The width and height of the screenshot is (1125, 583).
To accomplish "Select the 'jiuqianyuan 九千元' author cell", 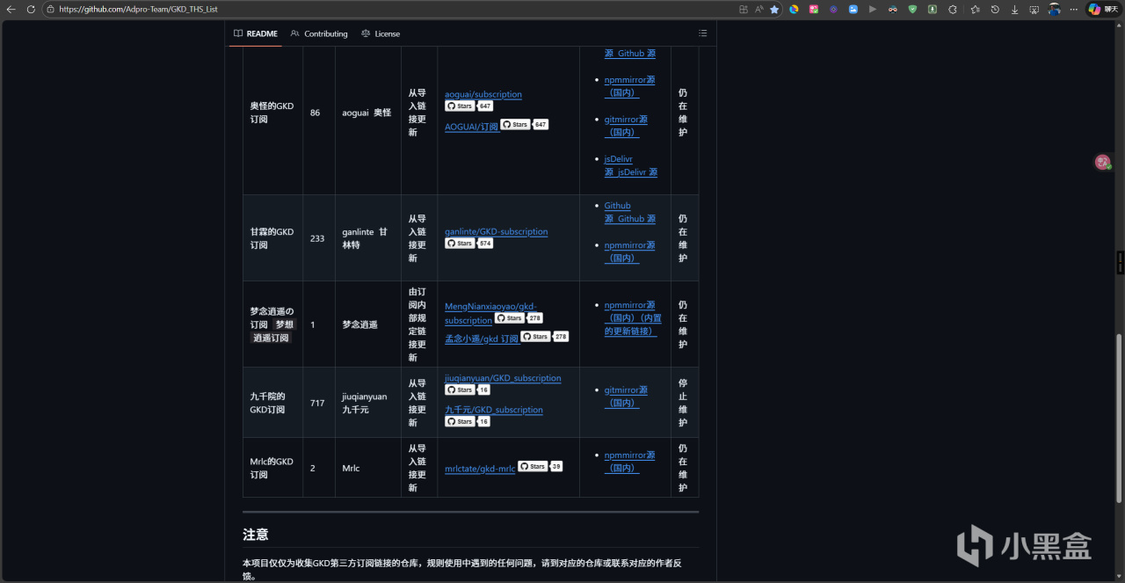I will tap(368, 403).
